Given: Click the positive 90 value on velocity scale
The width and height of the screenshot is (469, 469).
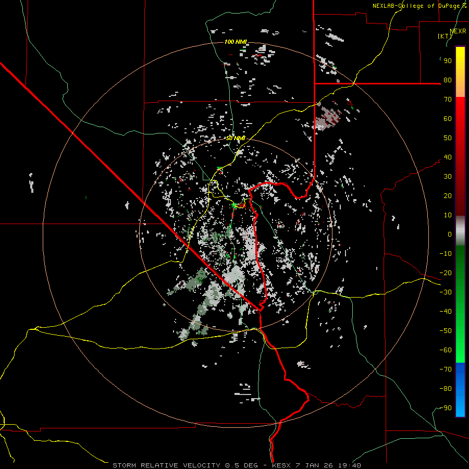Looking at the screenshot, I should (448, 61).
